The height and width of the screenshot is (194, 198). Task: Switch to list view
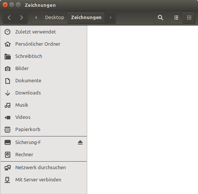pyautogui.click(x=176, y=18)
